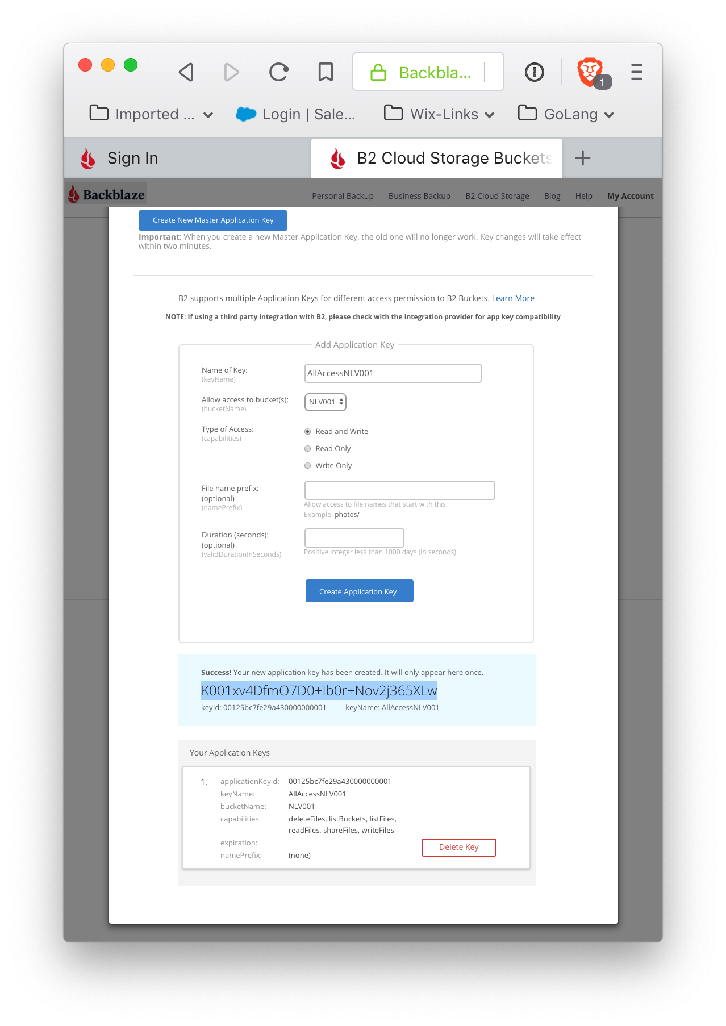Open Personal Backup in the nav
This screenshot has height=1026, width=726.
pyautogui.click(x=343, y=196)
